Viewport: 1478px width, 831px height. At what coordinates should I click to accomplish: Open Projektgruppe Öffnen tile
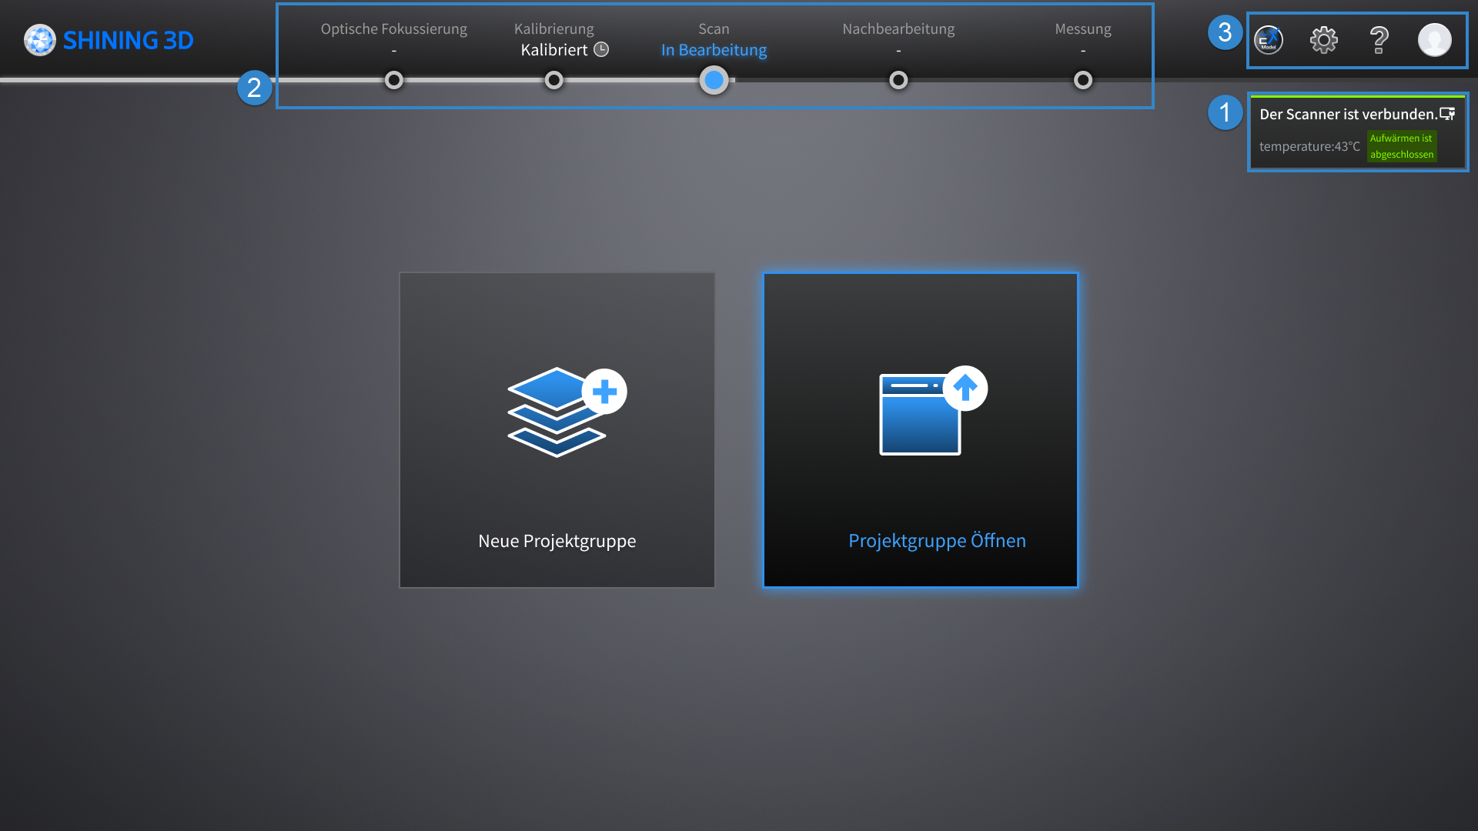point(921,430)
